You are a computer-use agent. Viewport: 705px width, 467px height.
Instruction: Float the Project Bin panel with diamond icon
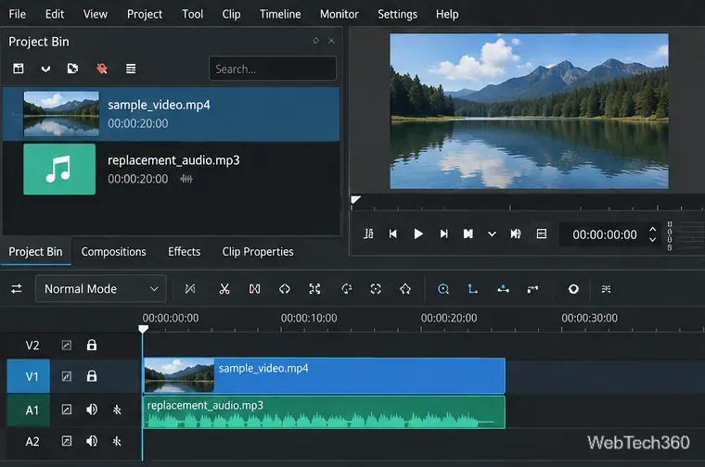coord(316,41)
